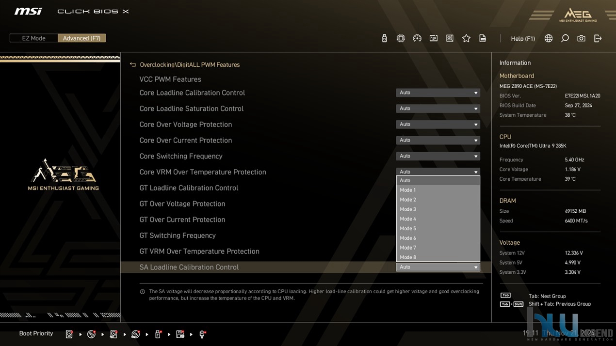Collapse Core VRM Over Temperature Protection dropdown
Viewport: 616px width, 346px height.
point(438,172)
